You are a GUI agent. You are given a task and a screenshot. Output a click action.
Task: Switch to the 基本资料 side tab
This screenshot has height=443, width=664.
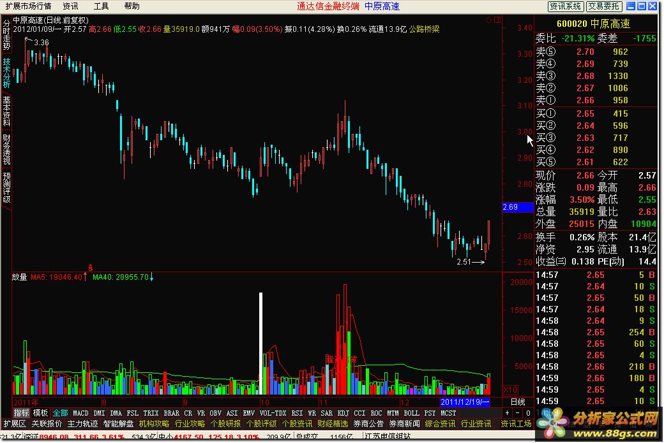(x=6, y=111)
